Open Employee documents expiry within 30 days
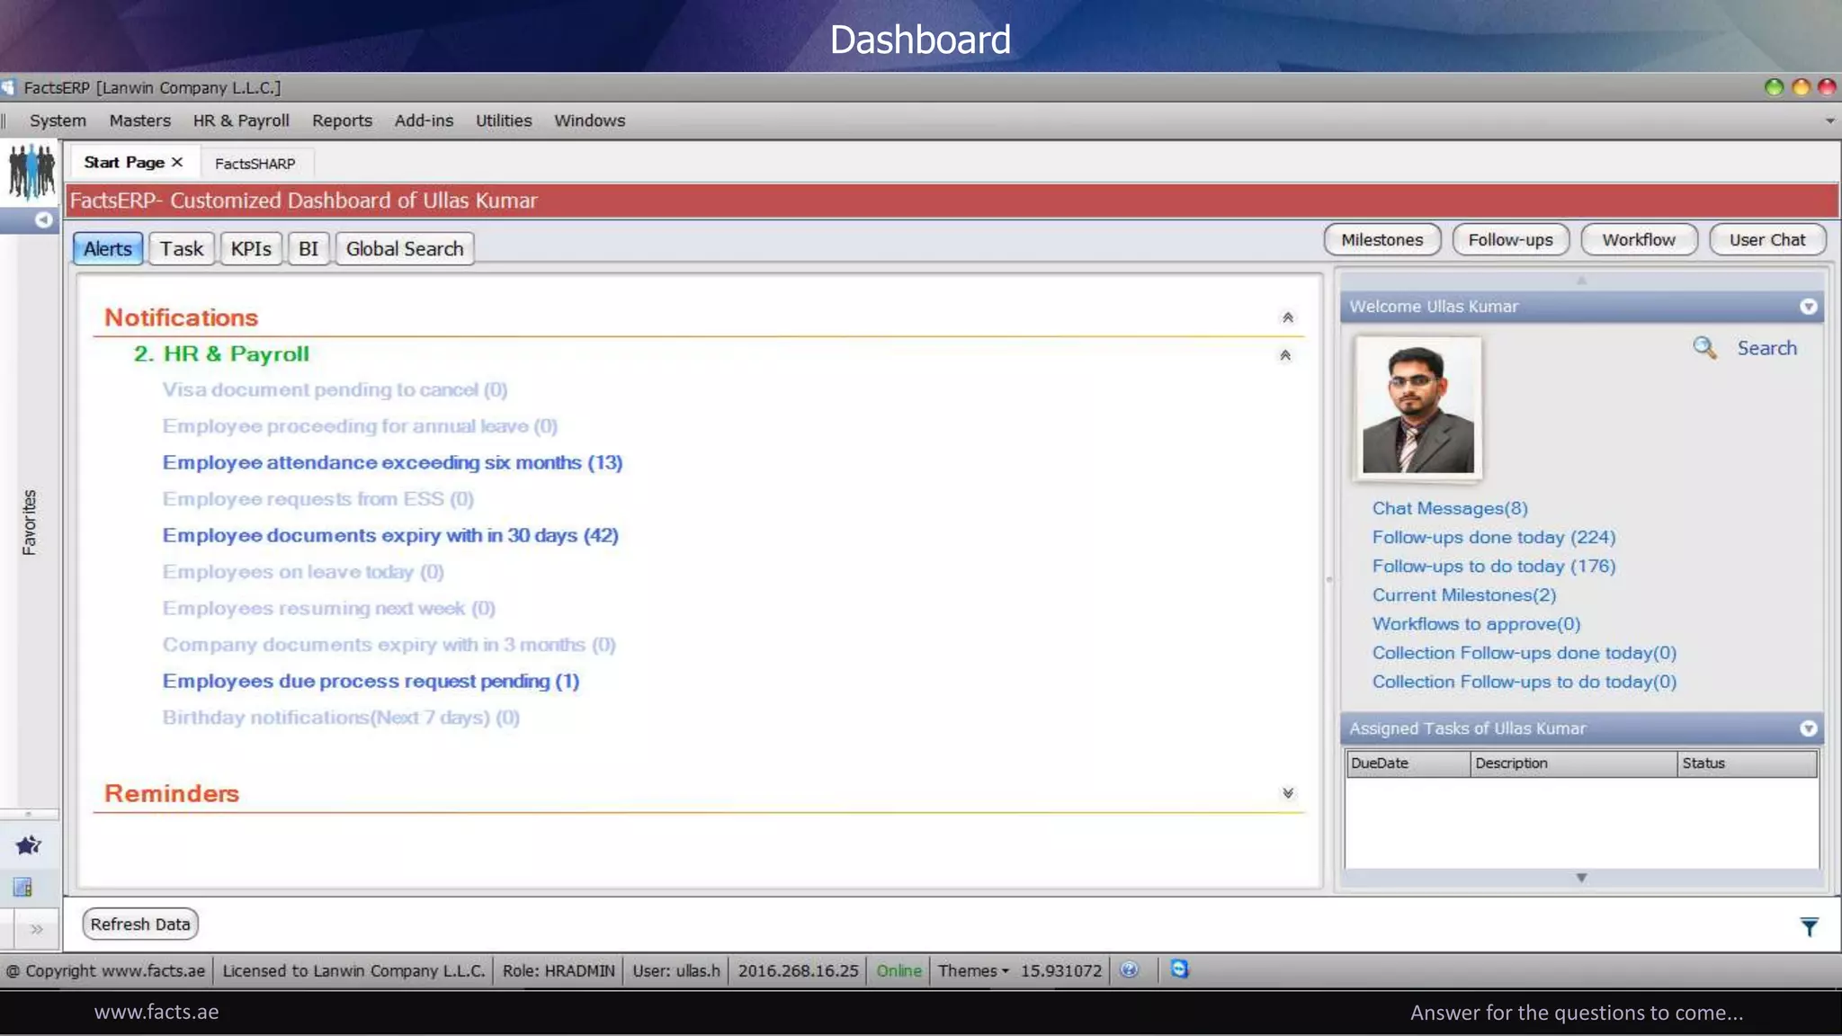 tap(390, 536)
